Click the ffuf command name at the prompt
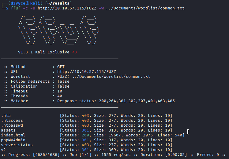The image size is (229, 159). pos(15,8)
